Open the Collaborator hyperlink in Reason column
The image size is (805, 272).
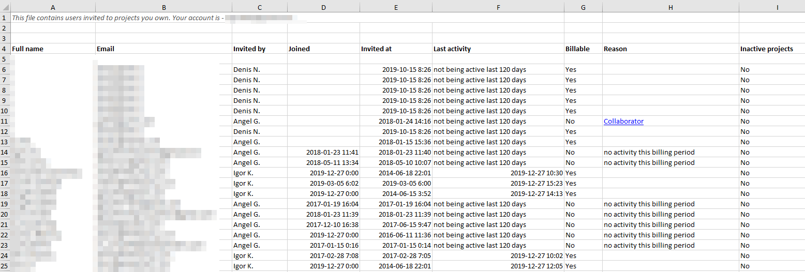click(x=623, y=121)
